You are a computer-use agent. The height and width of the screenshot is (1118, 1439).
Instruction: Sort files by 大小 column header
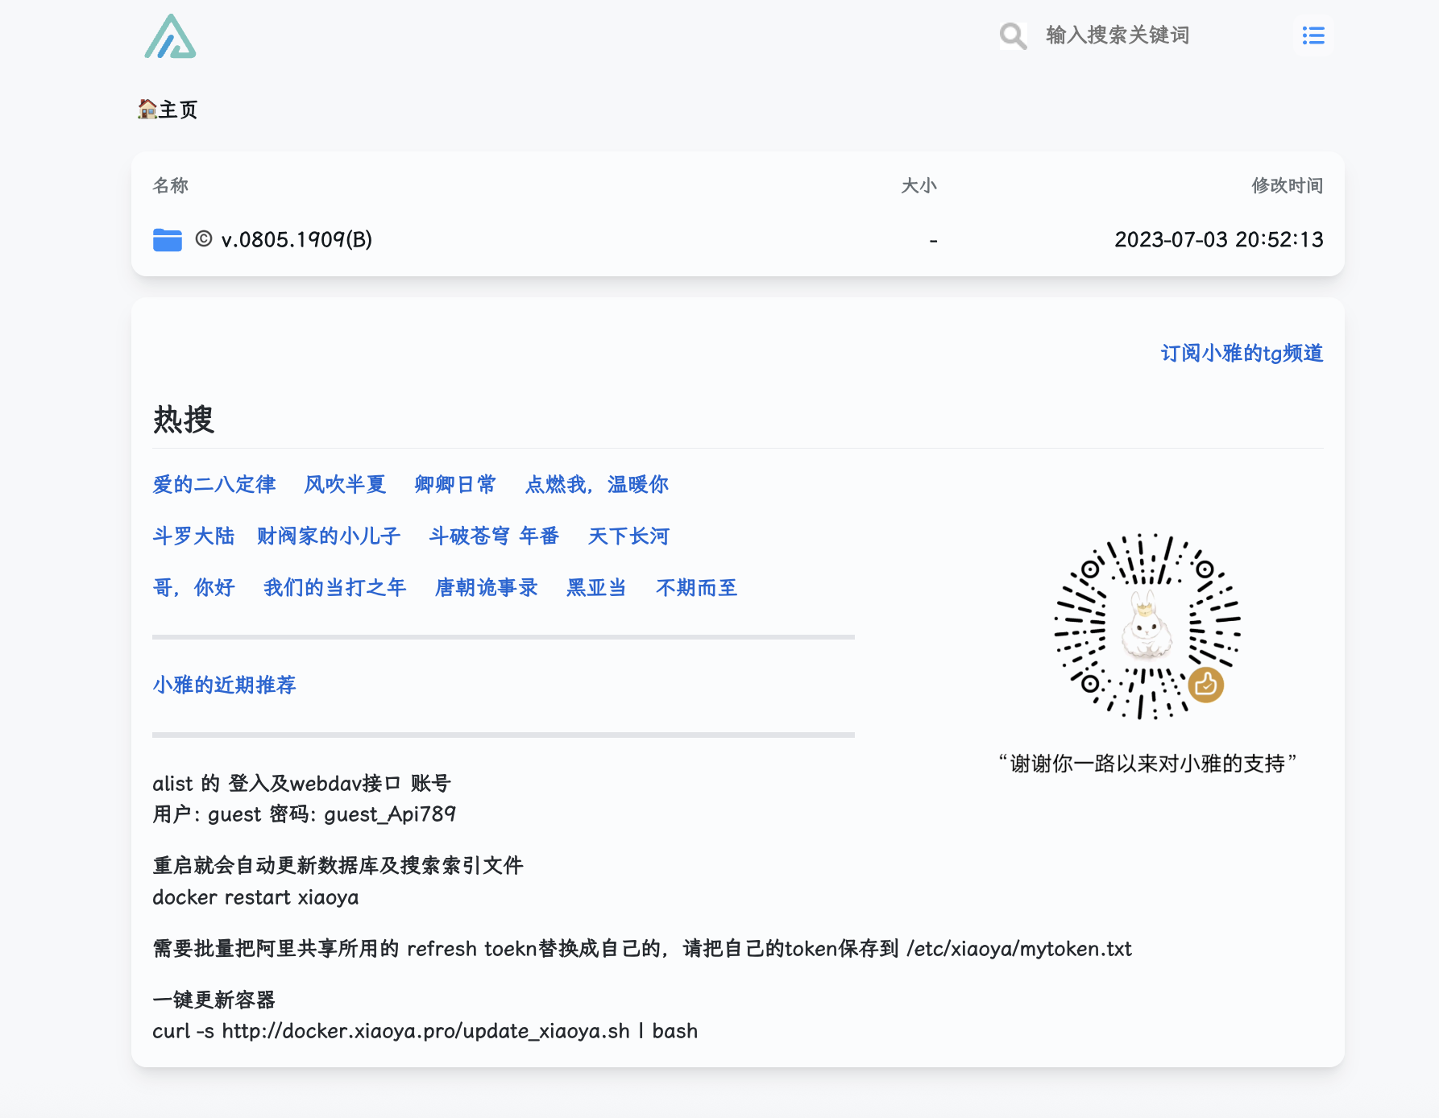pyautogui.click(x=919, y=186)
